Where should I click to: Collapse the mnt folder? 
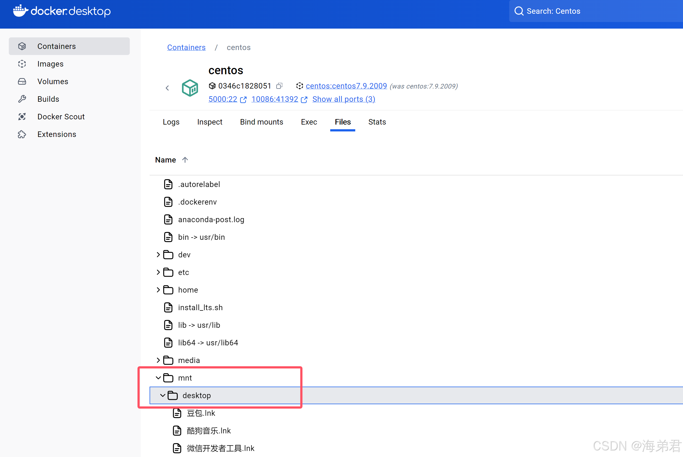[x=158, y=378]
